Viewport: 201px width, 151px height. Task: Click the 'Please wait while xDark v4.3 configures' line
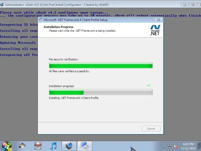tap(54, 13)
